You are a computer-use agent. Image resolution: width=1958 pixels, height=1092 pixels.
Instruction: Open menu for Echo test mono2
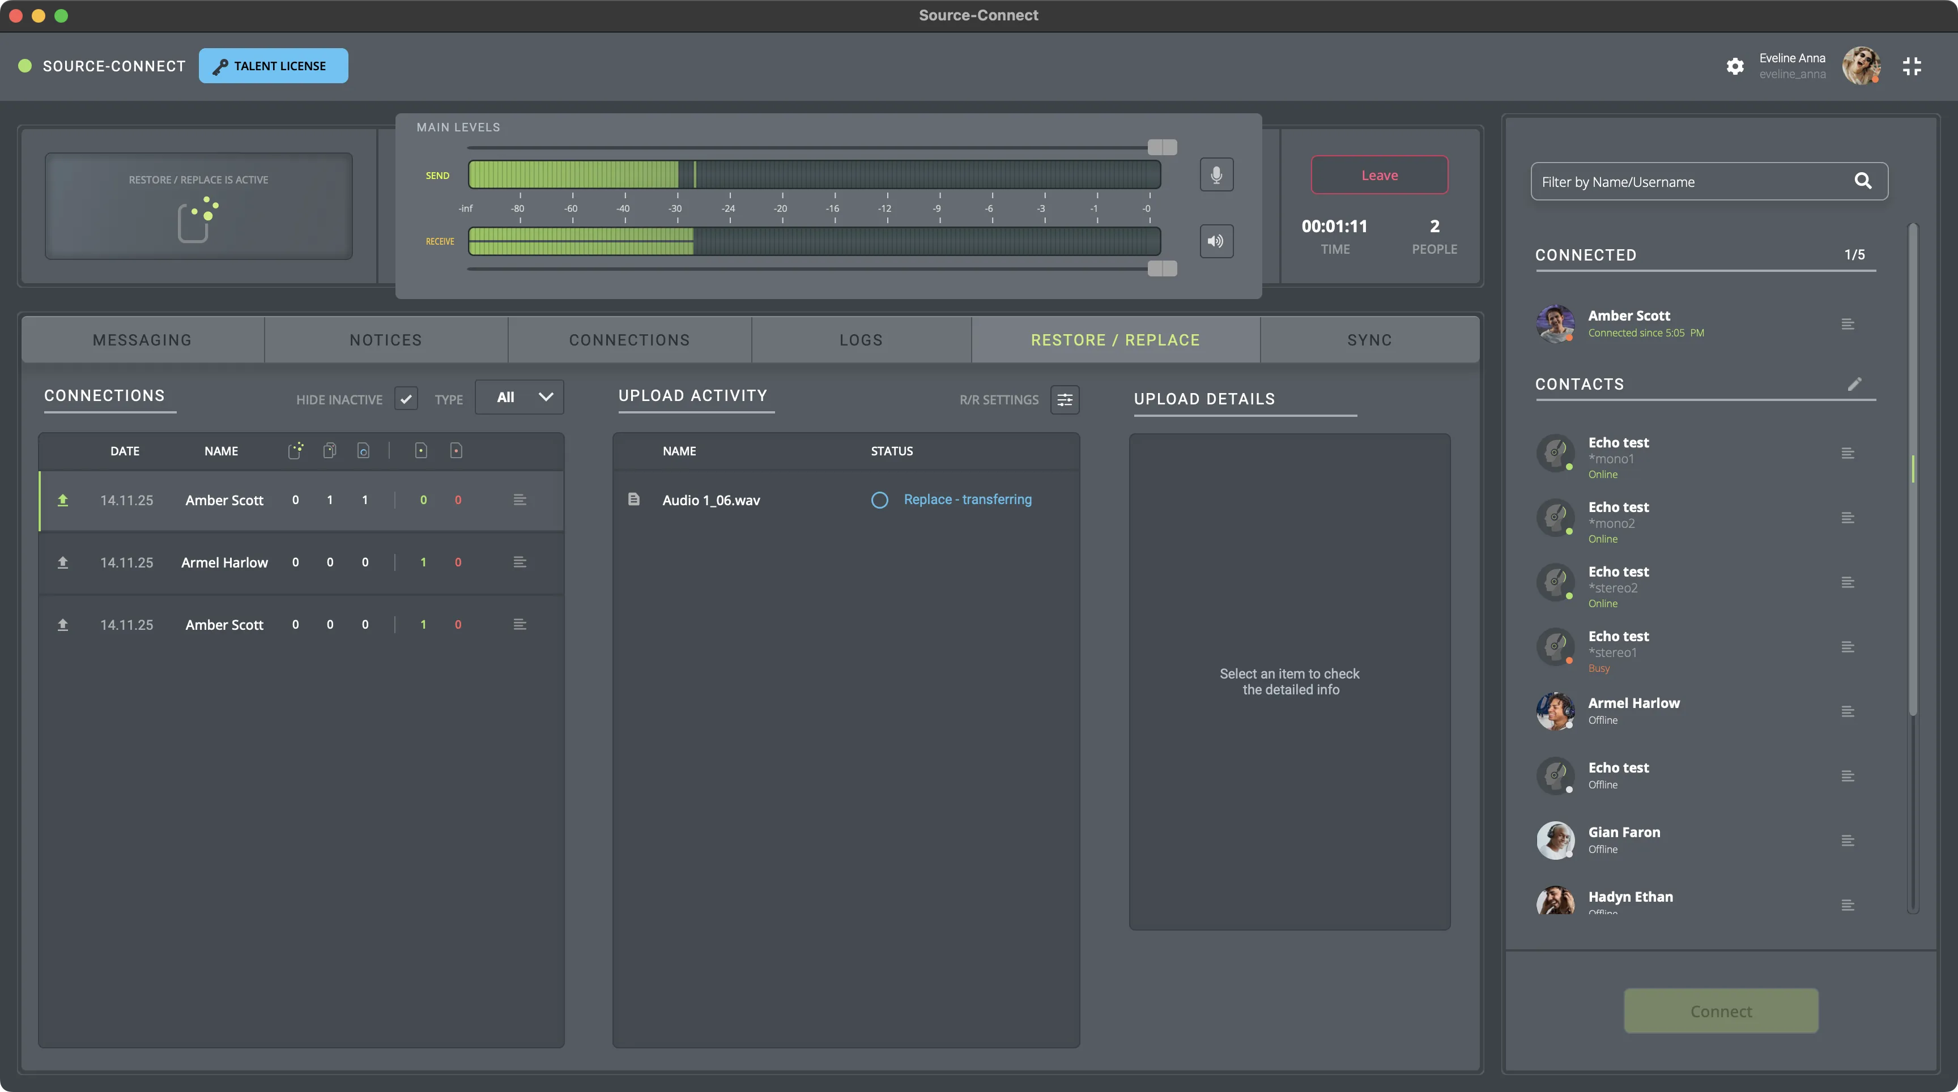1848,518
